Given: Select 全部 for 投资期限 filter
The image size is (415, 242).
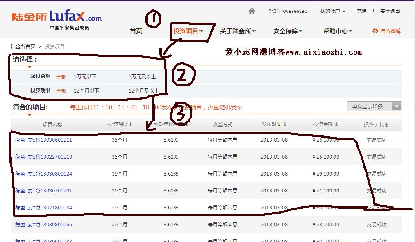Looking at the screenshot, I should (61, 91).
